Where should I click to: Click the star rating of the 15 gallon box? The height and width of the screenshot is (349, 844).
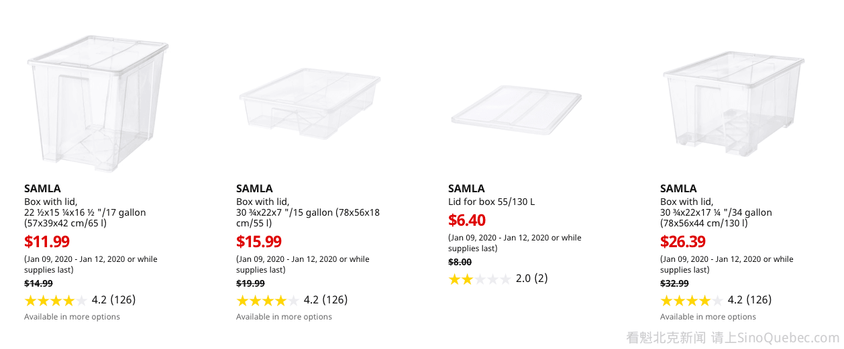(268, 300)
